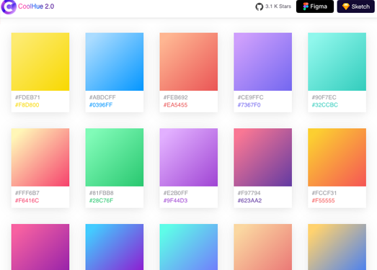377x270 pixels.
Task: Select the aqua-to-periwinkle swatch in the bottom row
Action: click(x=189, y=247)
